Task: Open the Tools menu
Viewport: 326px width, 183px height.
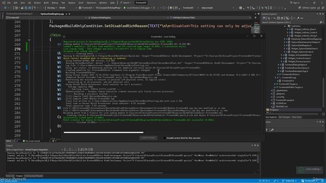Action: point(81,3)
